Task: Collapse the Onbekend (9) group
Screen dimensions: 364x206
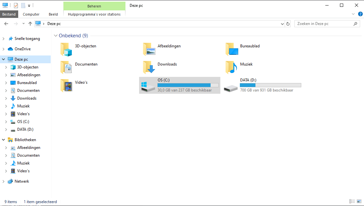Action: [56, 36]
